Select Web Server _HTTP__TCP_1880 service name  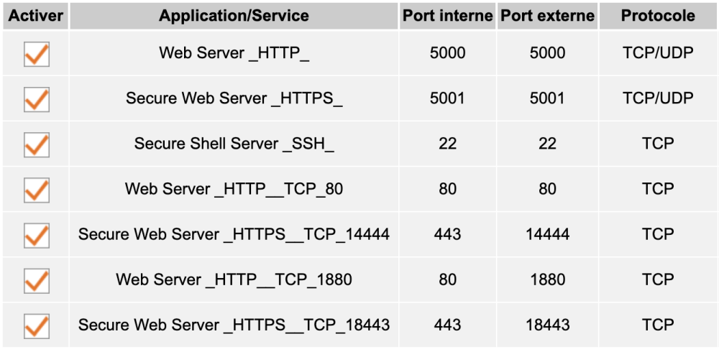click(234, 280)
